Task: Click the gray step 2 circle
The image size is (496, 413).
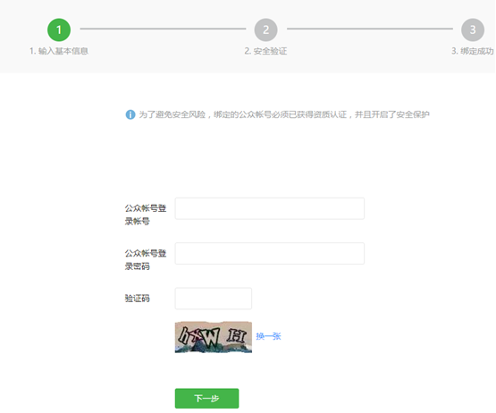Action: [265, 29]
